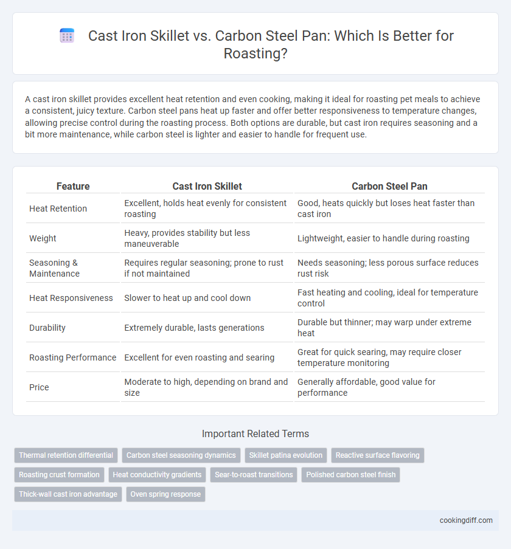511x549 pixels.
Task: Choose the Reactive surface flavoring tag
Action: click(x=378, y=455)
